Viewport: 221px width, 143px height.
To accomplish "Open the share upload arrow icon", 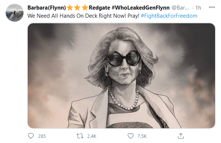I will (181, 136).
